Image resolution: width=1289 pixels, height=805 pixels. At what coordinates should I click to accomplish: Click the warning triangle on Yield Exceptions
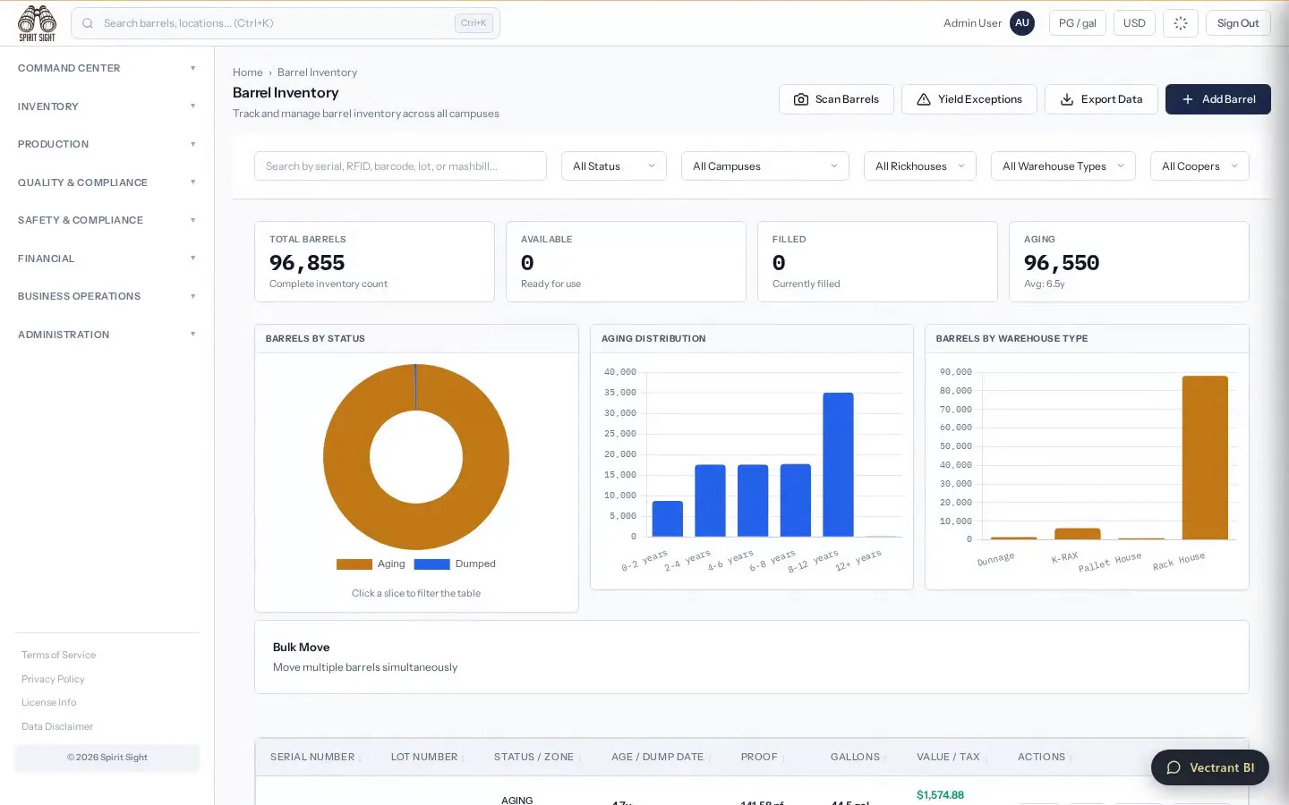tap(924, 99)
